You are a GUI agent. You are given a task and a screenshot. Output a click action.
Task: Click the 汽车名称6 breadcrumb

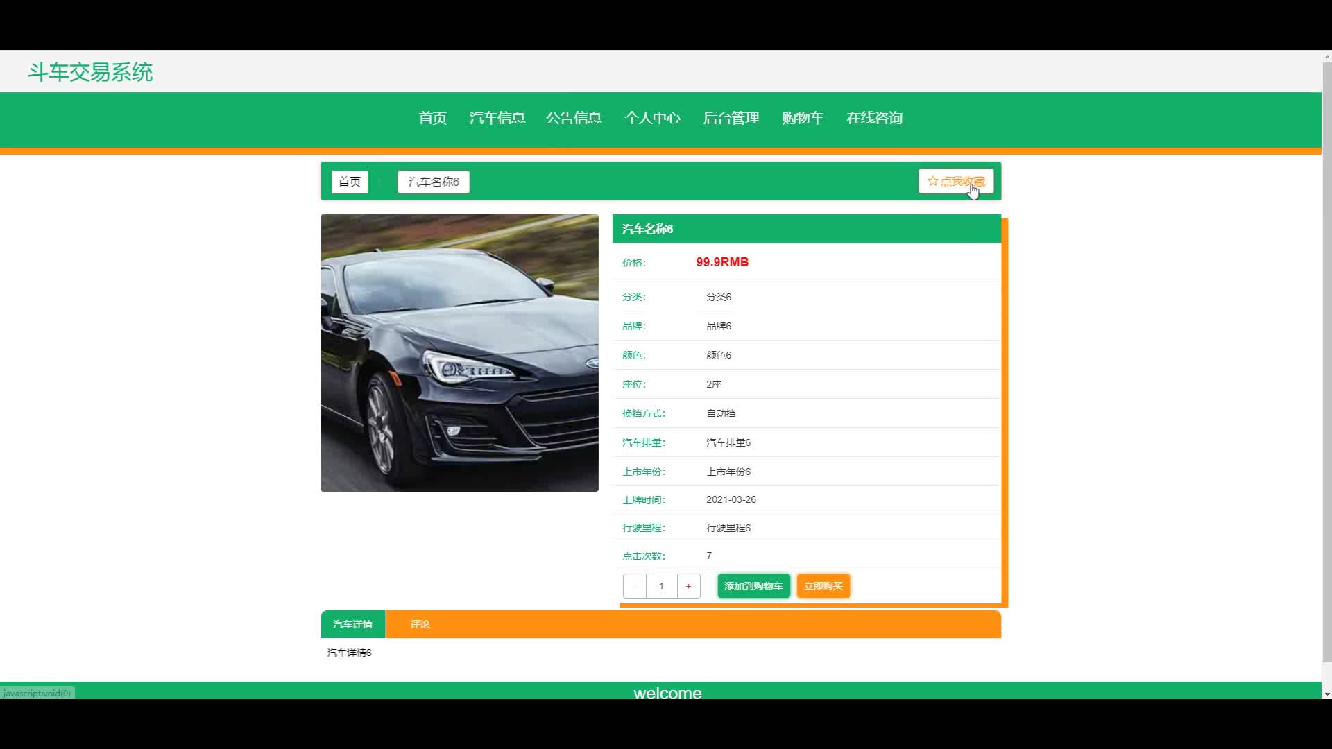(x=434, y=182)
